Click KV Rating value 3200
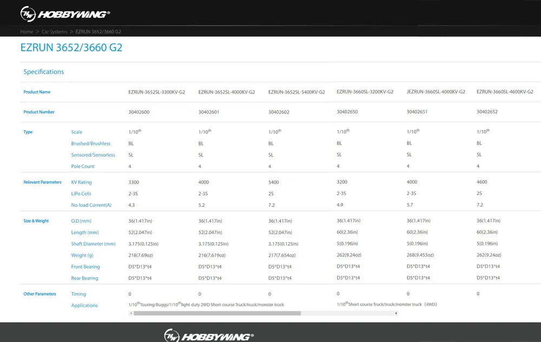 pos(342,182)
